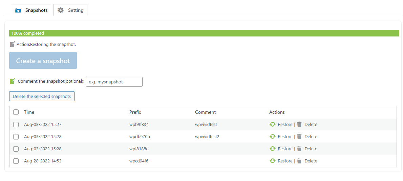Click trash icon for wpcd94f6 snapshot

pyautogui.click(x=299, y=161)
